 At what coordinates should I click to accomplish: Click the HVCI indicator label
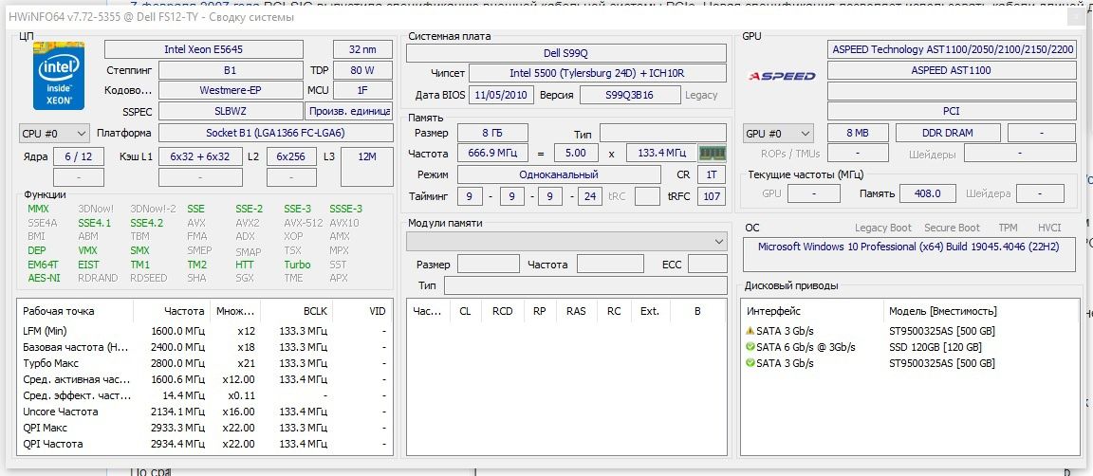(1049, 228)
